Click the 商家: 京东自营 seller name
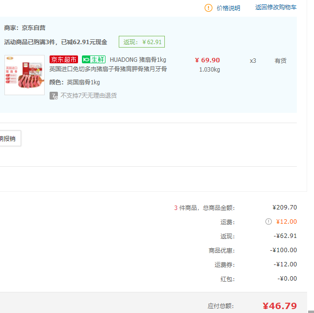This screenshot has height=313, width=314. pyautogui.click(x=25, y=28)
